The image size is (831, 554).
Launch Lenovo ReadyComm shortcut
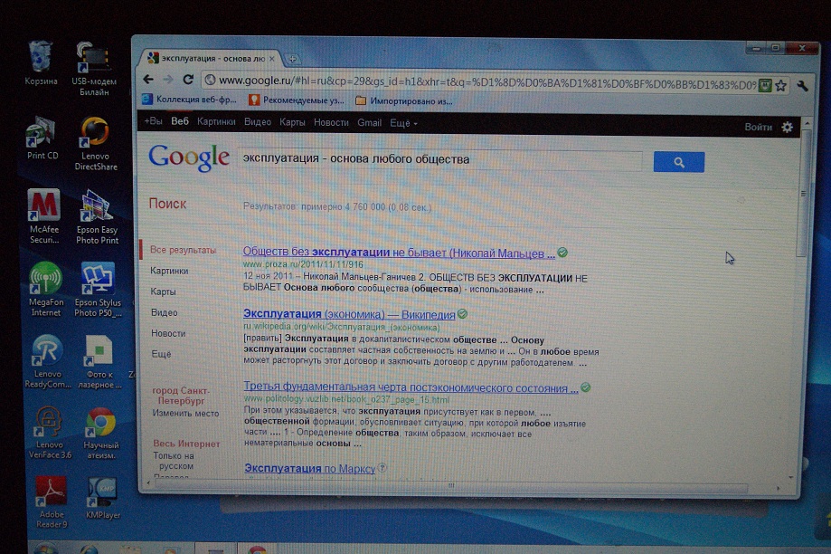pyautogui.click(x=48, y=361)
